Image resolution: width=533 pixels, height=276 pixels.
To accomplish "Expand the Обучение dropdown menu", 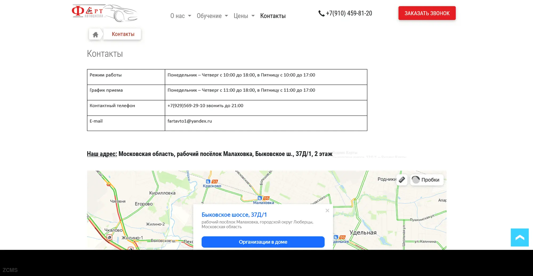I will pyautogui.click(x=212, y=16).
